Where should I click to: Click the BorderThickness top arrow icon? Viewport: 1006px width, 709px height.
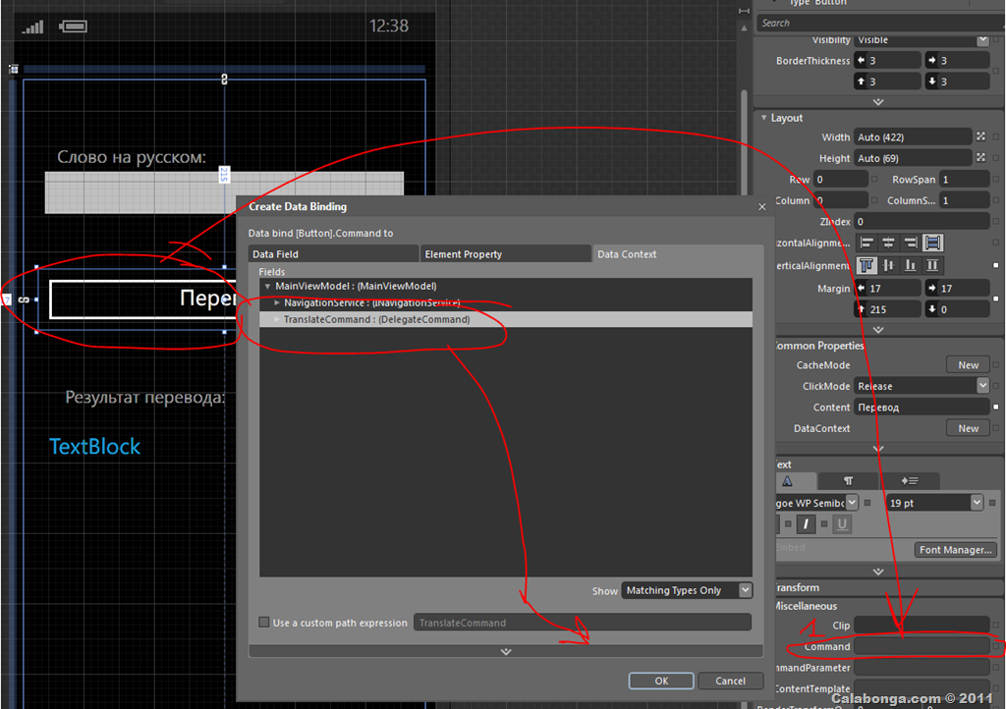click(x=862, y=82)
